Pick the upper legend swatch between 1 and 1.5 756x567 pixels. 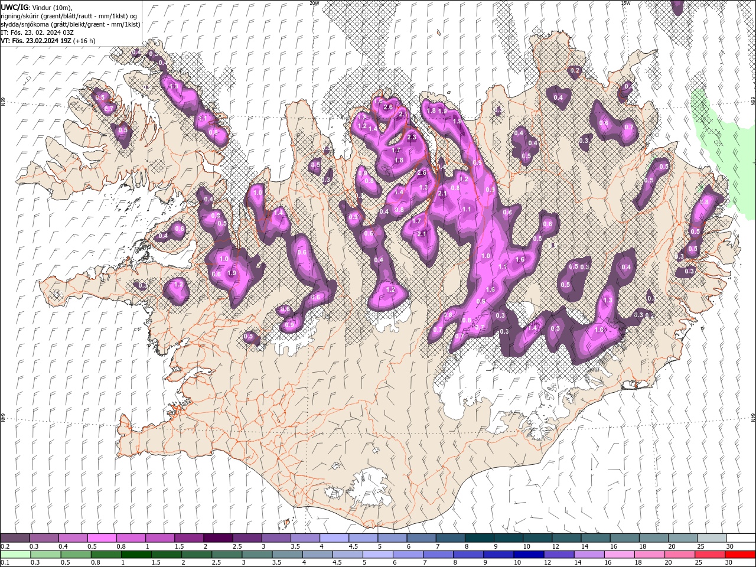click(x=159, y=538)
